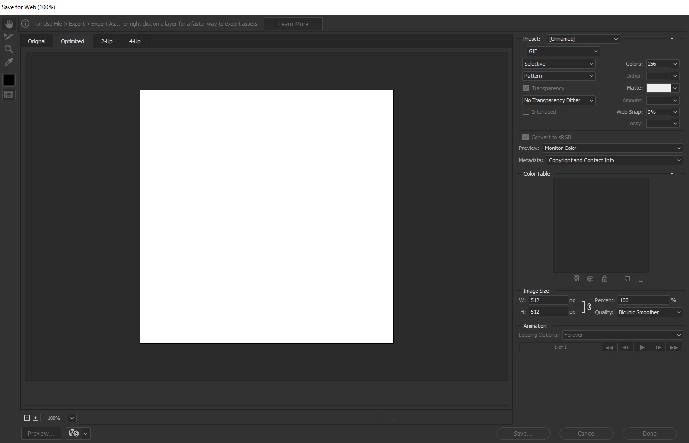Open the Selective color reduction dropdown
This screenshot has width=689, height=443.
click(559, 64)
